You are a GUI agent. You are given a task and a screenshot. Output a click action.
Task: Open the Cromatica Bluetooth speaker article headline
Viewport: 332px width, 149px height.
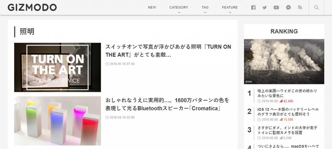click(167, 104)
